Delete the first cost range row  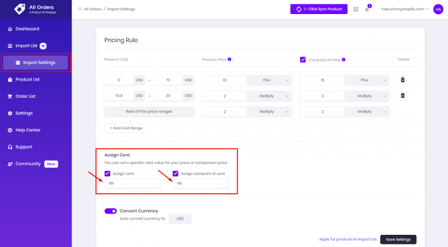pyautogui.click(x=403, y=80)
